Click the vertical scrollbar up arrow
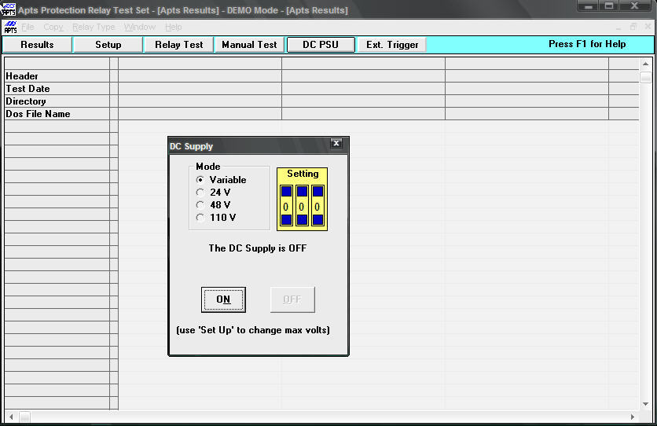This screenshot has width=657, height=426. click(x=646, y=64)
